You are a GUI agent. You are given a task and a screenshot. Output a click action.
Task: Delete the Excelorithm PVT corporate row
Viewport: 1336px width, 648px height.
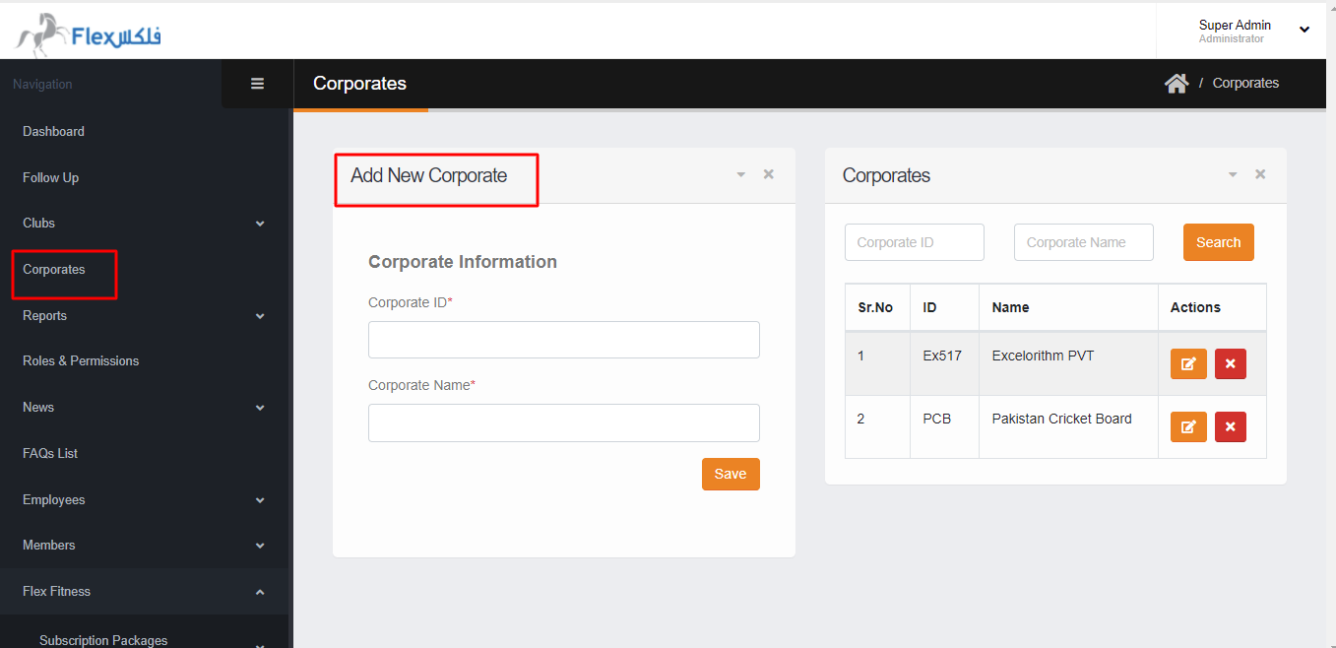(x=1230, y=363)
